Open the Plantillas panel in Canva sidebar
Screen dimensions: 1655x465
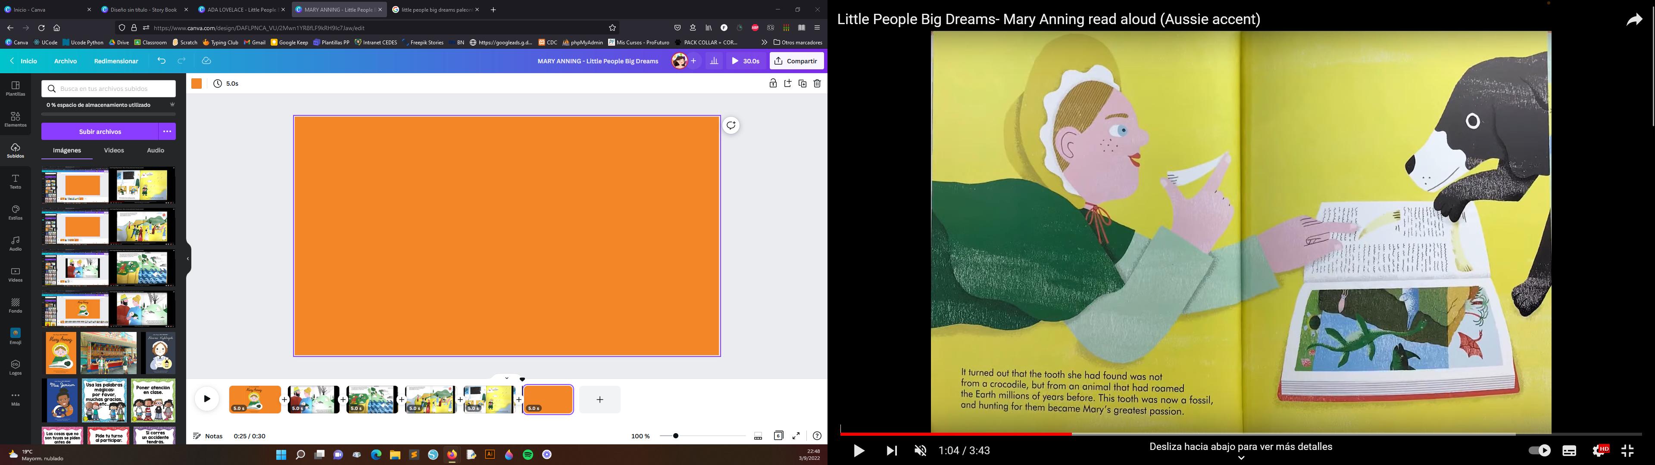point(16,89)
